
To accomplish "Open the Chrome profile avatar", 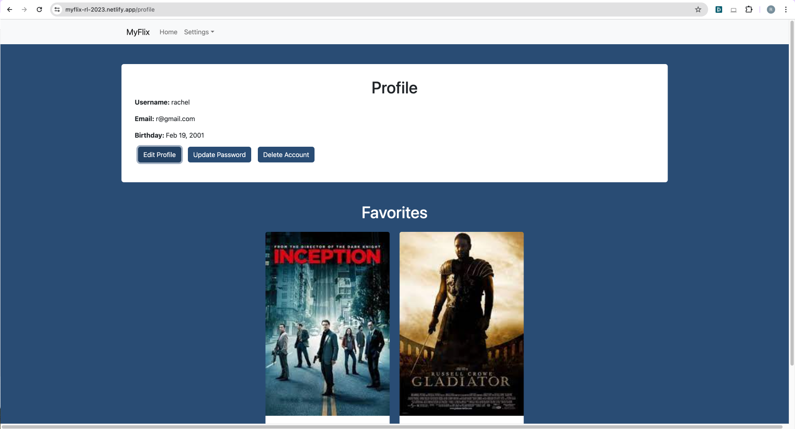I will coord(771,10).
